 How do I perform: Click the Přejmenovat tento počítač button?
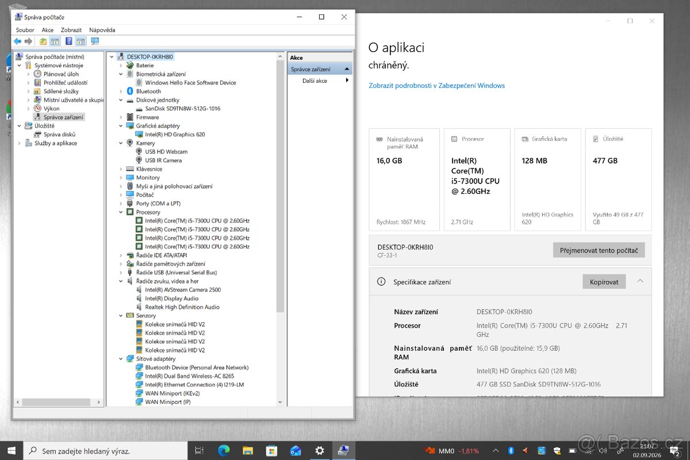tap(599, 250)
